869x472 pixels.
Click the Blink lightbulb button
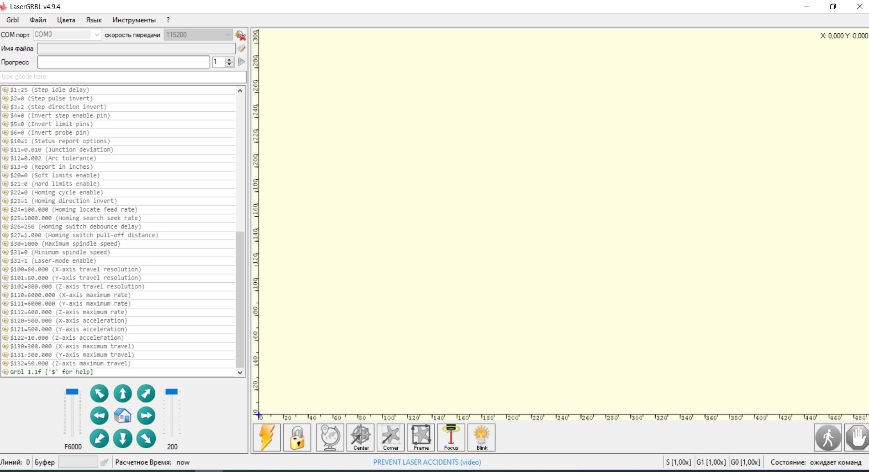[482, 437]
